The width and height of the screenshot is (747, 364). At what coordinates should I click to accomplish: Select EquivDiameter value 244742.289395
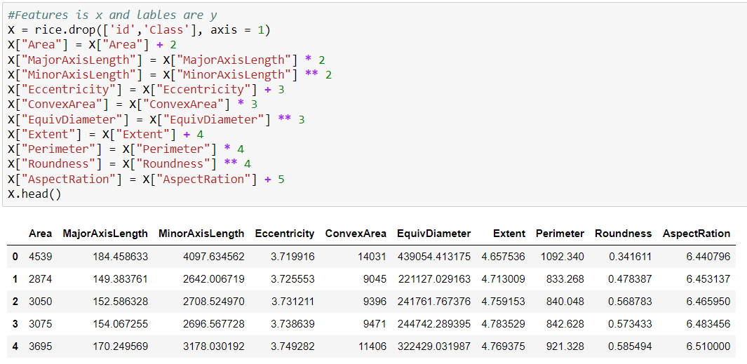(434, 324)
